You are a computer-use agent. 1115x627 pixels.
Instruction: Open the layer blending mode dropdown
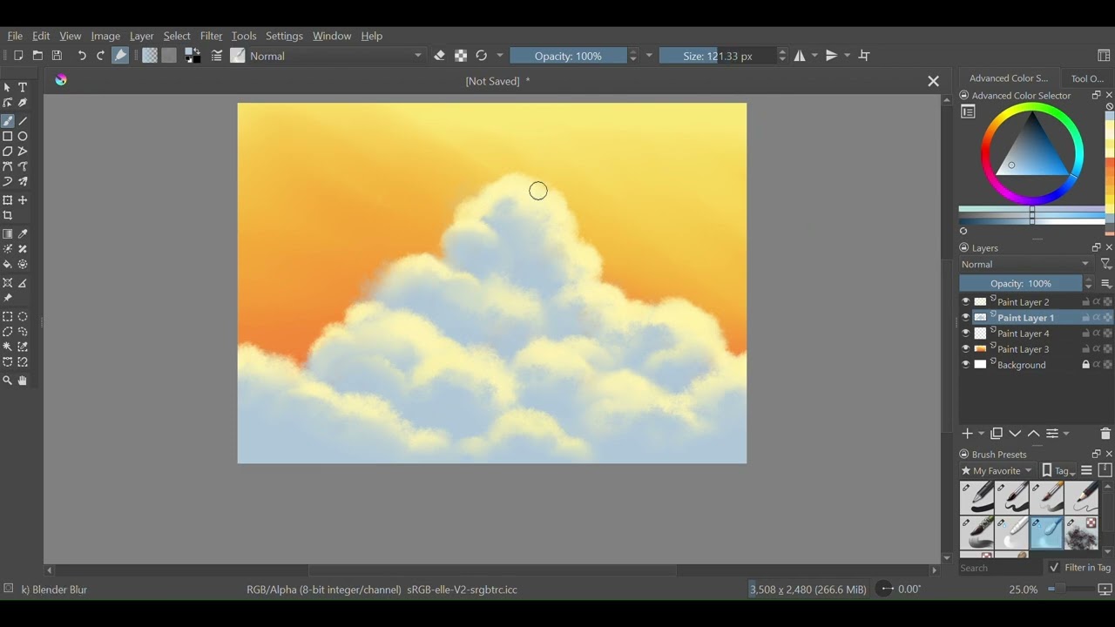pyautogui.click(x=1026, y=265)
